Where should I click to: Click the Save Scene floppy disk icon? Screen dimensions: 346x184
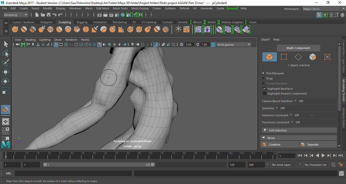(49, 15)
